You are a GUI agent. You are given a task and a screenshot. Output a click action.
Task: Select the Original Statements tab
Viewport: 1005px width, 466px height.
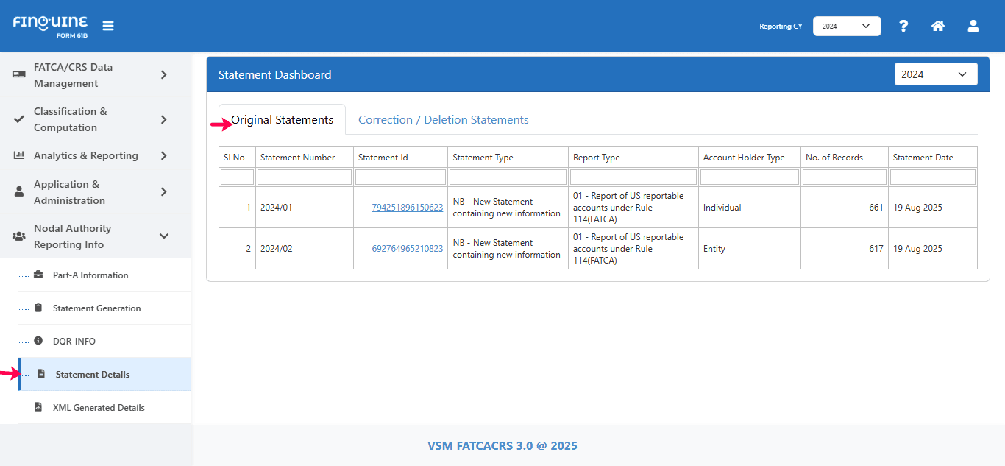282,120
